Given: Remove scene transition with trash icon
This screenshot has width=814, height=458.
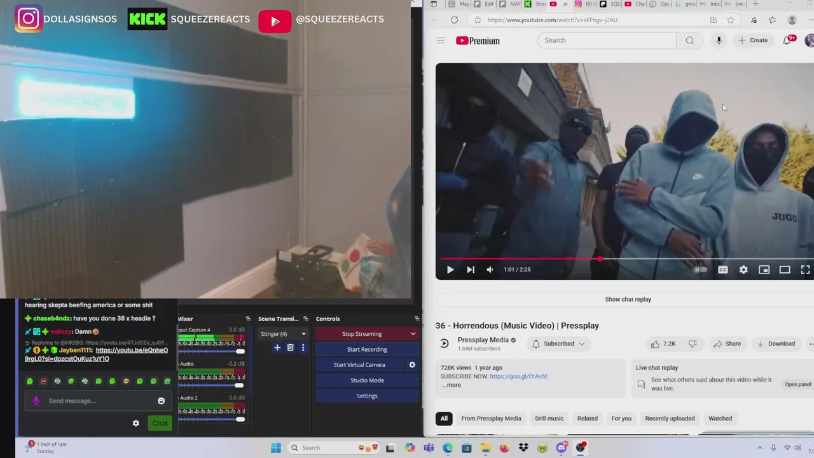Looking at the screenshot, I should [290, 347].
